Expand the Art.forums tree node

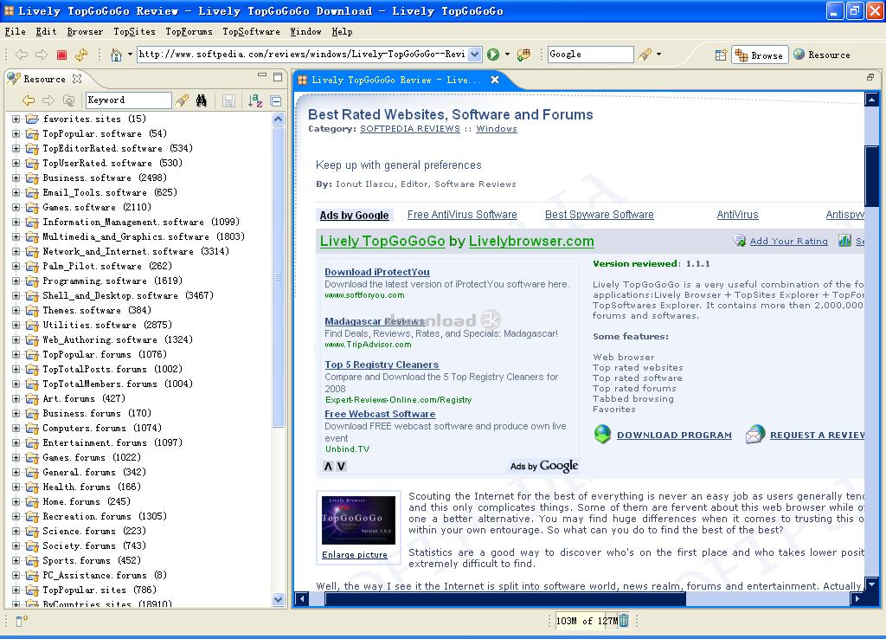tap(16, 398)
